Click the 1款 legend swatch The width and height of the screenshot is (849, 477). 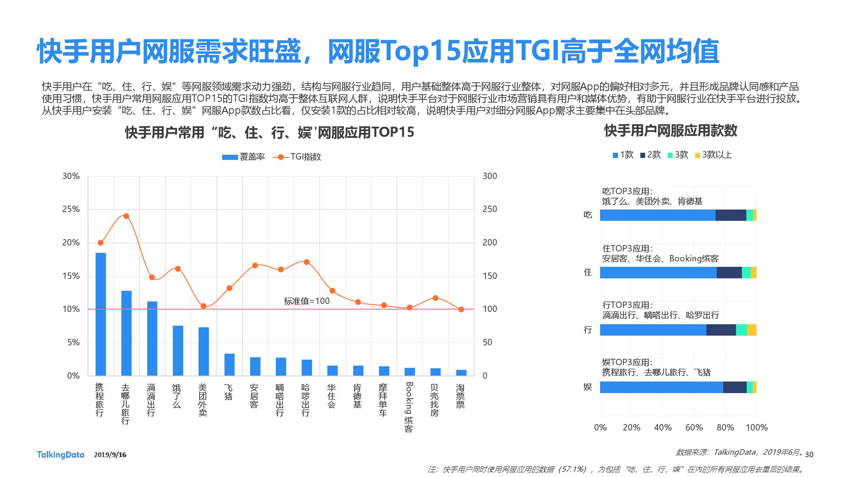(615, 155)
